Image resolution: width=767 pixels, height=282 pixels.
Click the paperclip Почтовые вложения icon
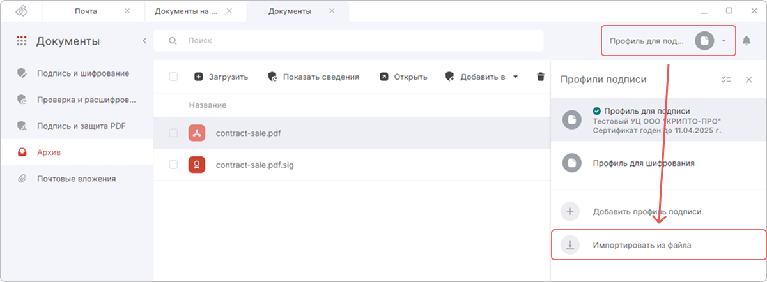tap(22, 179)
